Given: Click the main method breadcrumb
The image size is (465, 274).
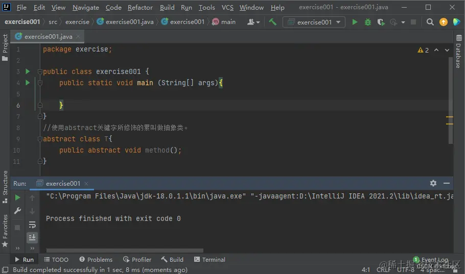Looking at the screenshot, I should 224,21.
